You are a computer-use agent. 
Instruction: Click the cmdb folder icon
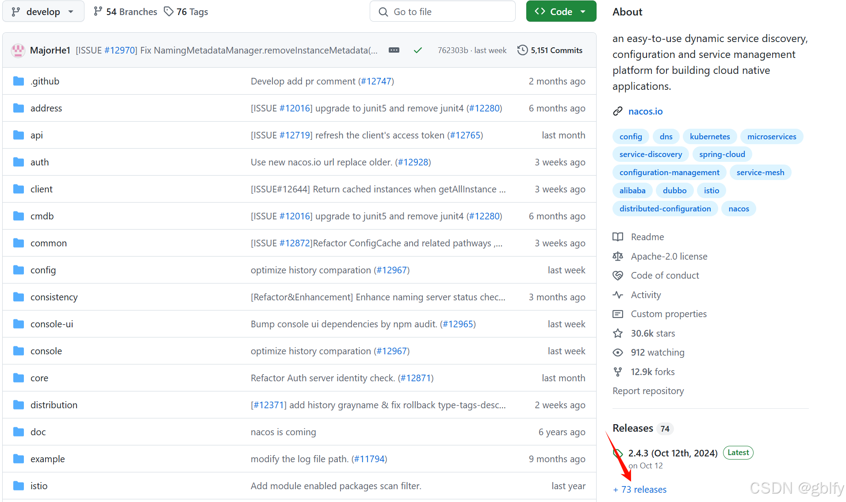(19, 216)
